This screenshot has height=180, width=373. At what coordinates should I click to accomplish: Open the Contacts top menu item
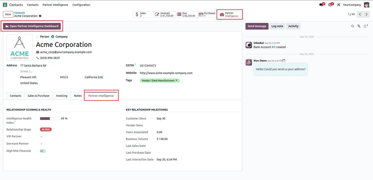click(x=33, y=5)
